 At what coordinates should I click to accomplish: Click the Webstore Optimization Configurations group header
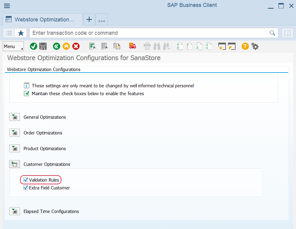coord(44,69)
